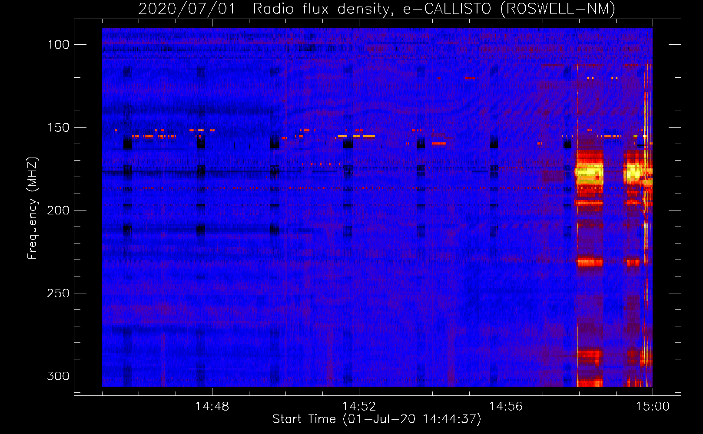Click the 14:48 time tick label

tap(212, 407)
